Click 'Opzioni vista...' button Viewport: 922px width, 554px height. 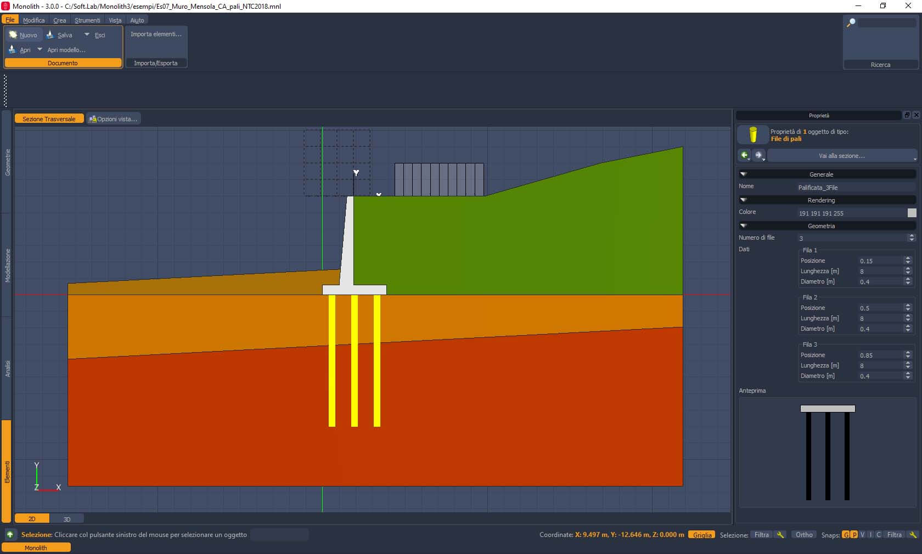coord(114,119)
